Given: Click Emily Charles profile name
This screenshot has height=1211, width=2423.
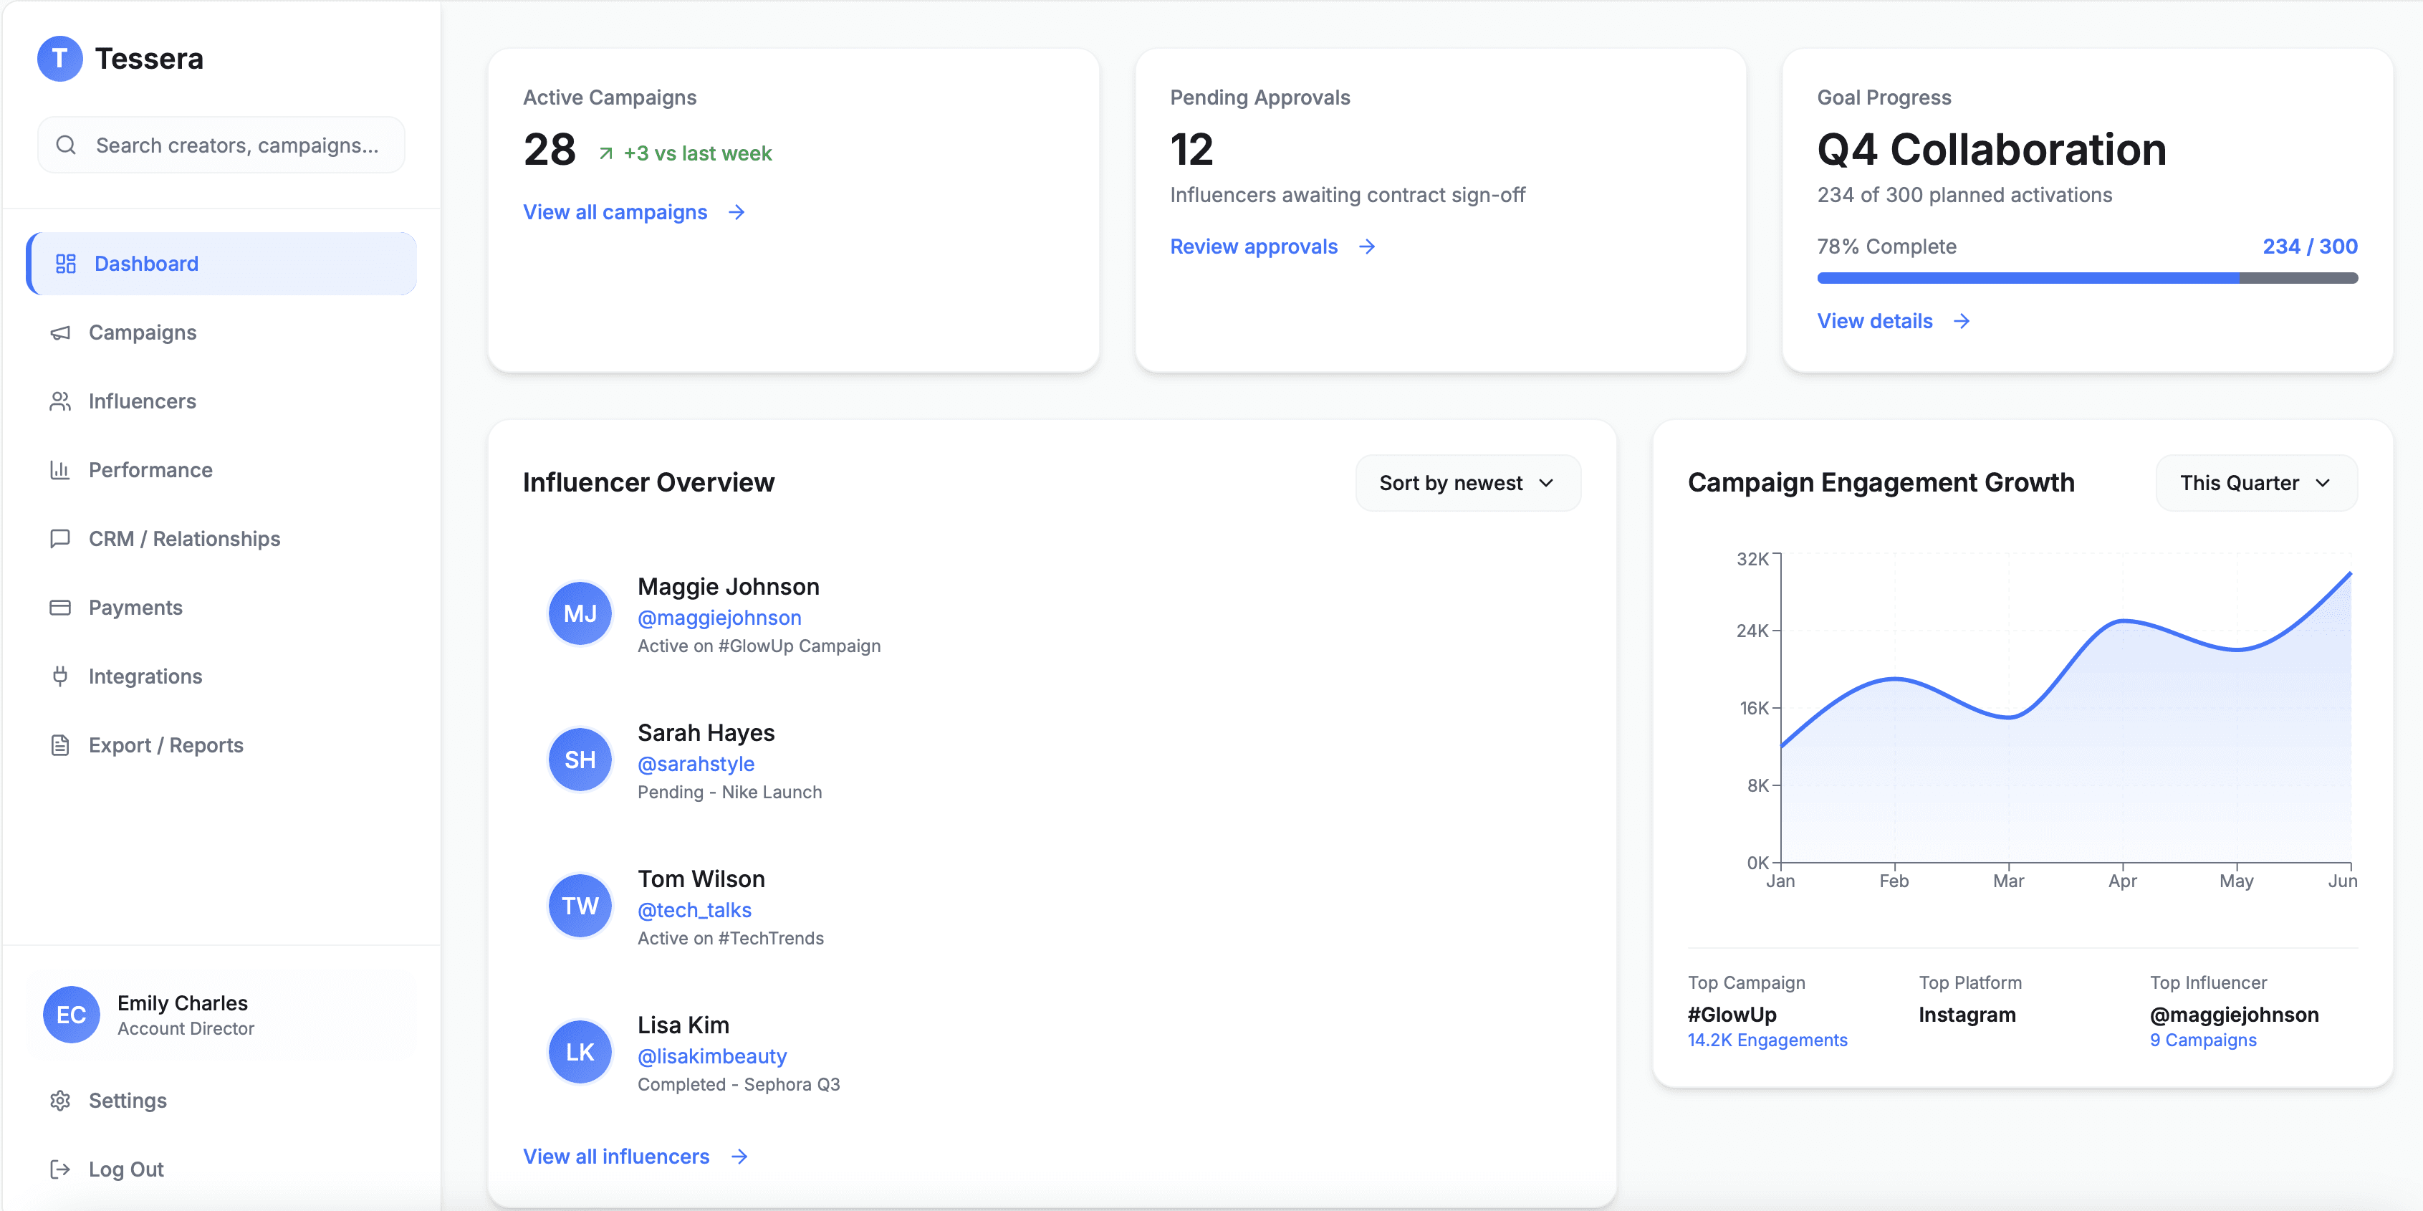Looking at the screenshot, I should (x=183, y=1003).
